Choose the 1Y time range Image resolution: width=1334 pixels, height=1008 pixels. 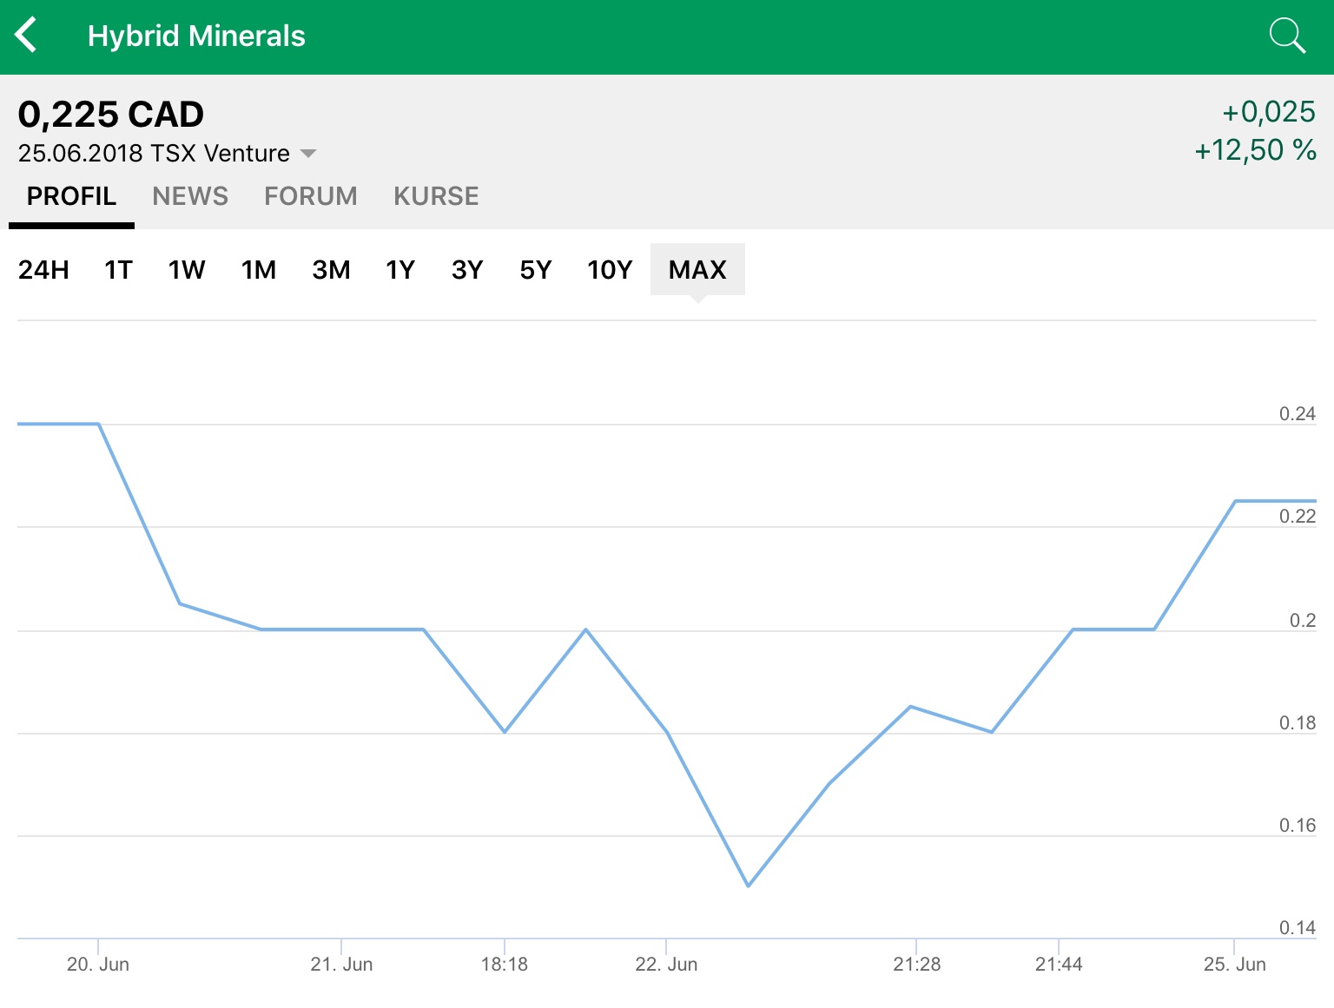click(400, 270)
